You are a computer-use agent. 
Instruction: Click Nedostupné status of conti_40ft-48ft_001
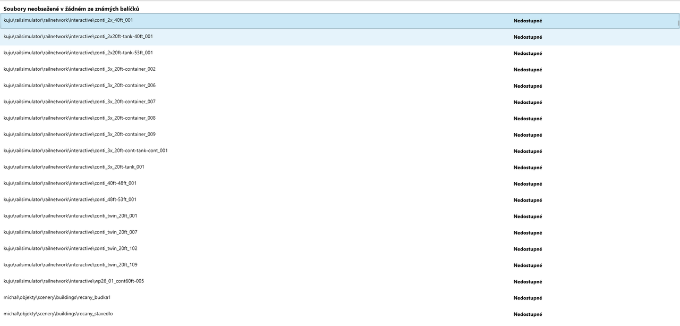point(528,184)
